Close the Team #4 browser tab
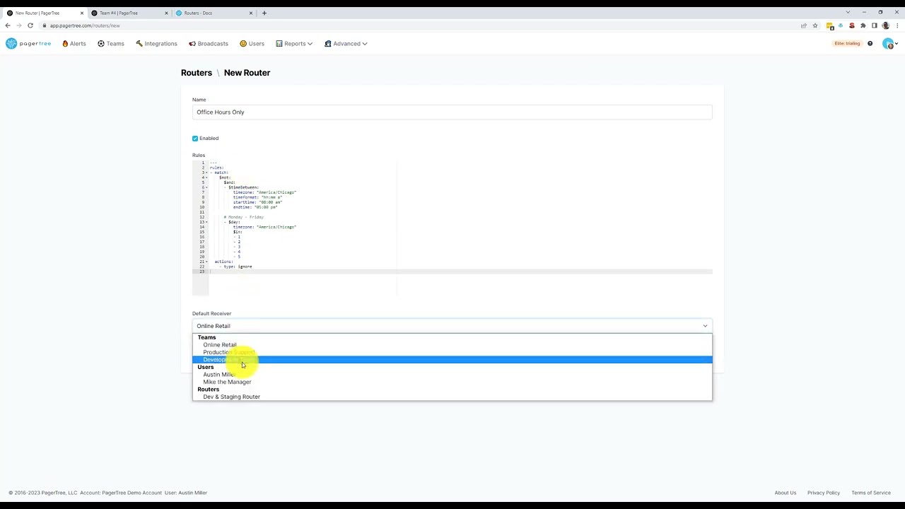905x509 pixels. tap(166, 13)
